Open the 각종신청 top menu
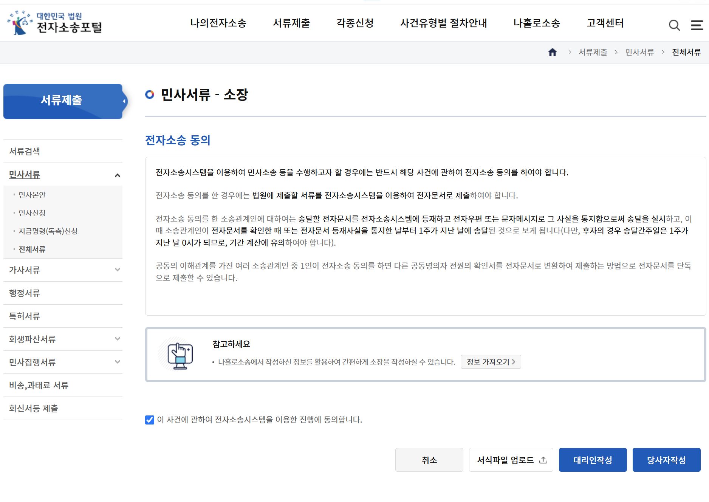Screen dimensions: 709x502 pyautogui.click(x=355, y=23)
